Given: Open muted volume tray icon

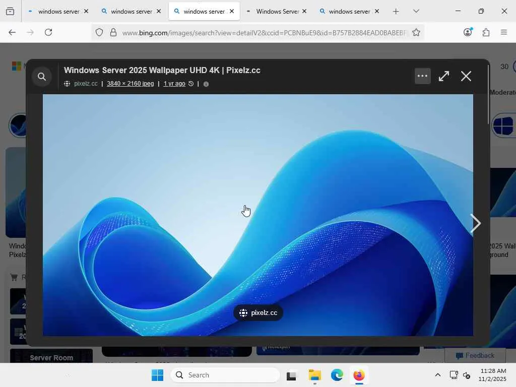Looking at the screenshot, I should tap(467, 375).
